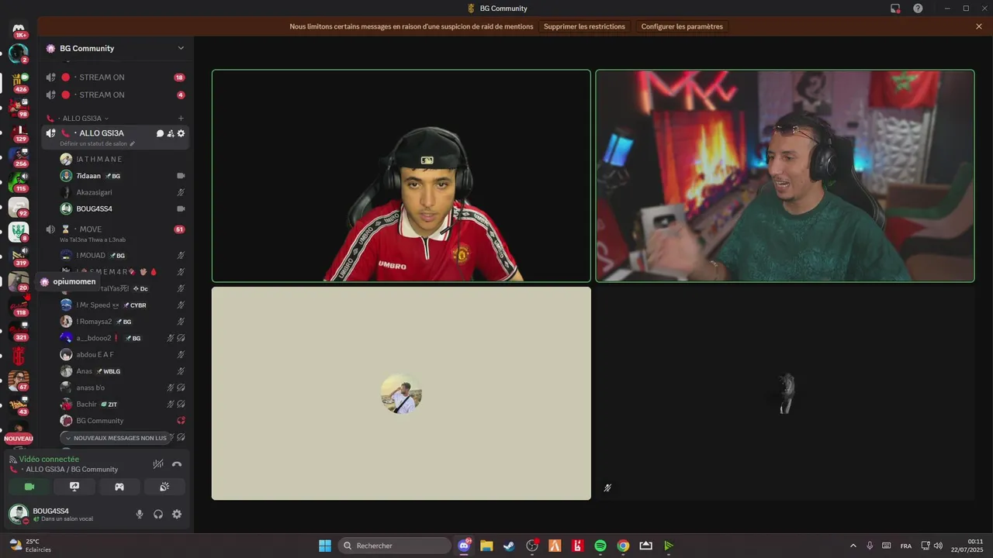The width and height of the screenshot is (993, 558).
Task: Open Steam from the taskbar
Action: click(x=509, y=546)
